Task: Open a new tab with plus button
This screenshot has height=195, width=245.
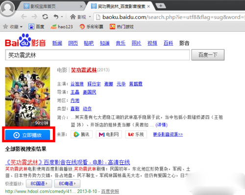Action: pos(161,6)
